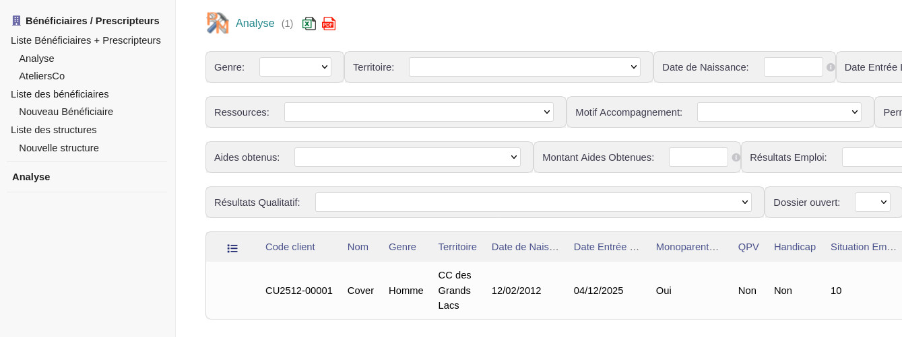Screen dimensions: 902x337
Task: Click the Date de Naissance input field
Action: (793, 67)
